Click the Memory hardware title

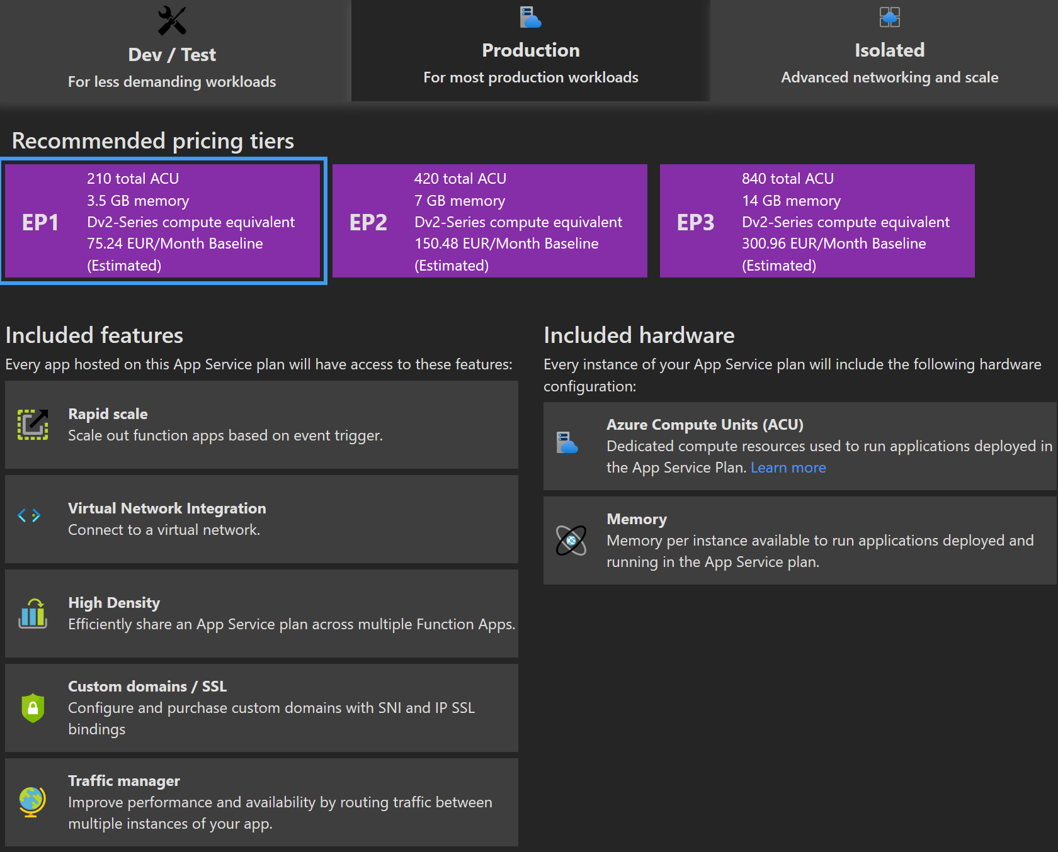[637, 519]
